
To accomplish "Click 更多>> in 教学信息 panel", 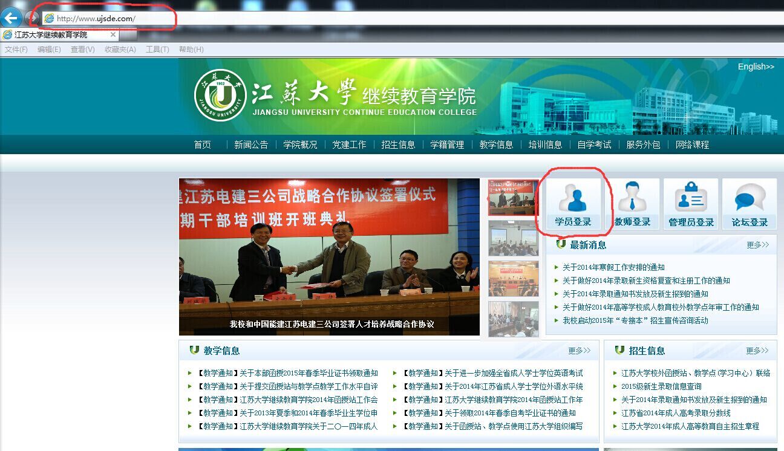I will coord(579,351).
